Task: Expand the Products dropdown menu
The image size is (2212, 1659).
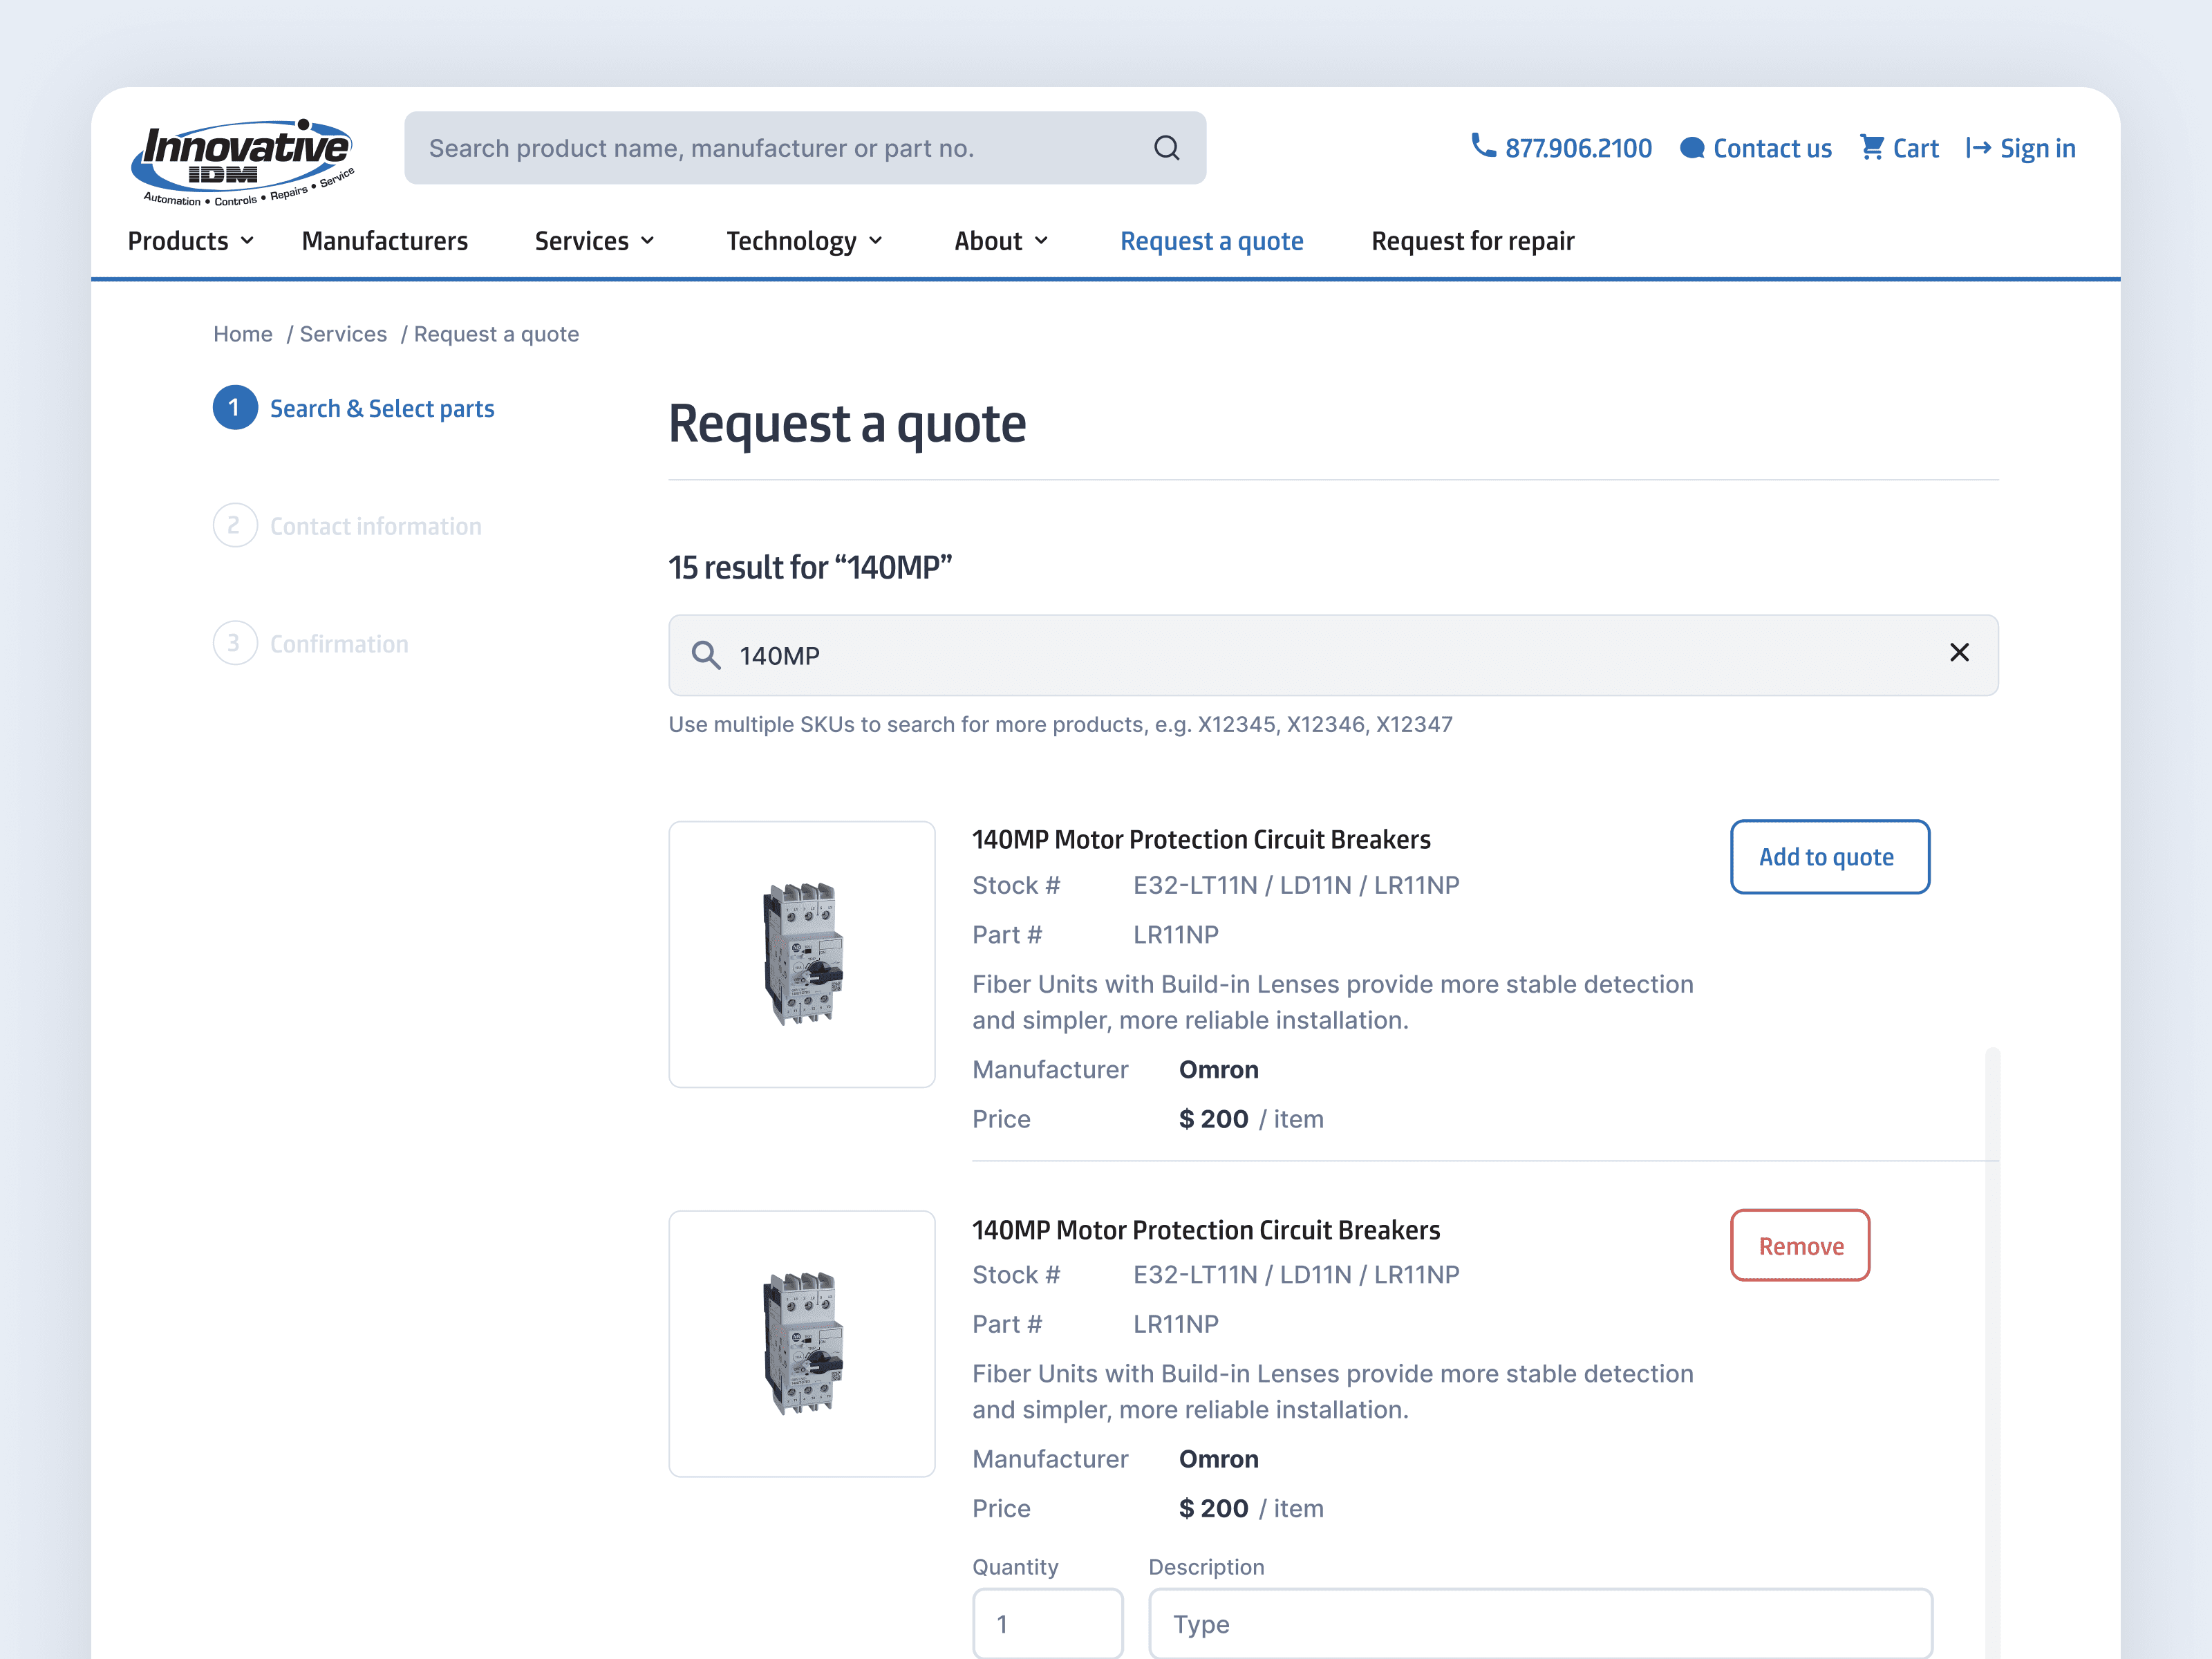Action: pyautogui.click(x=191, y=241)
